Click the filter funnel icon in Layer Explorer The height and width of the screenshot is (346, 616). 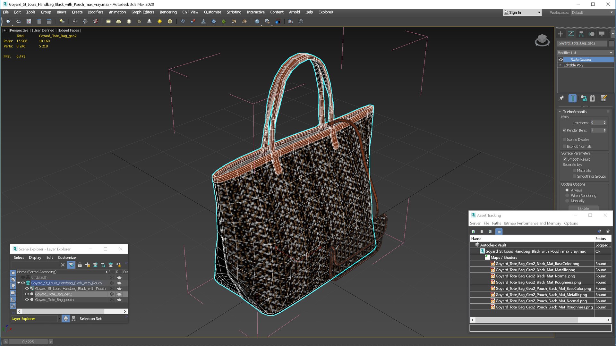pos(71,265)
